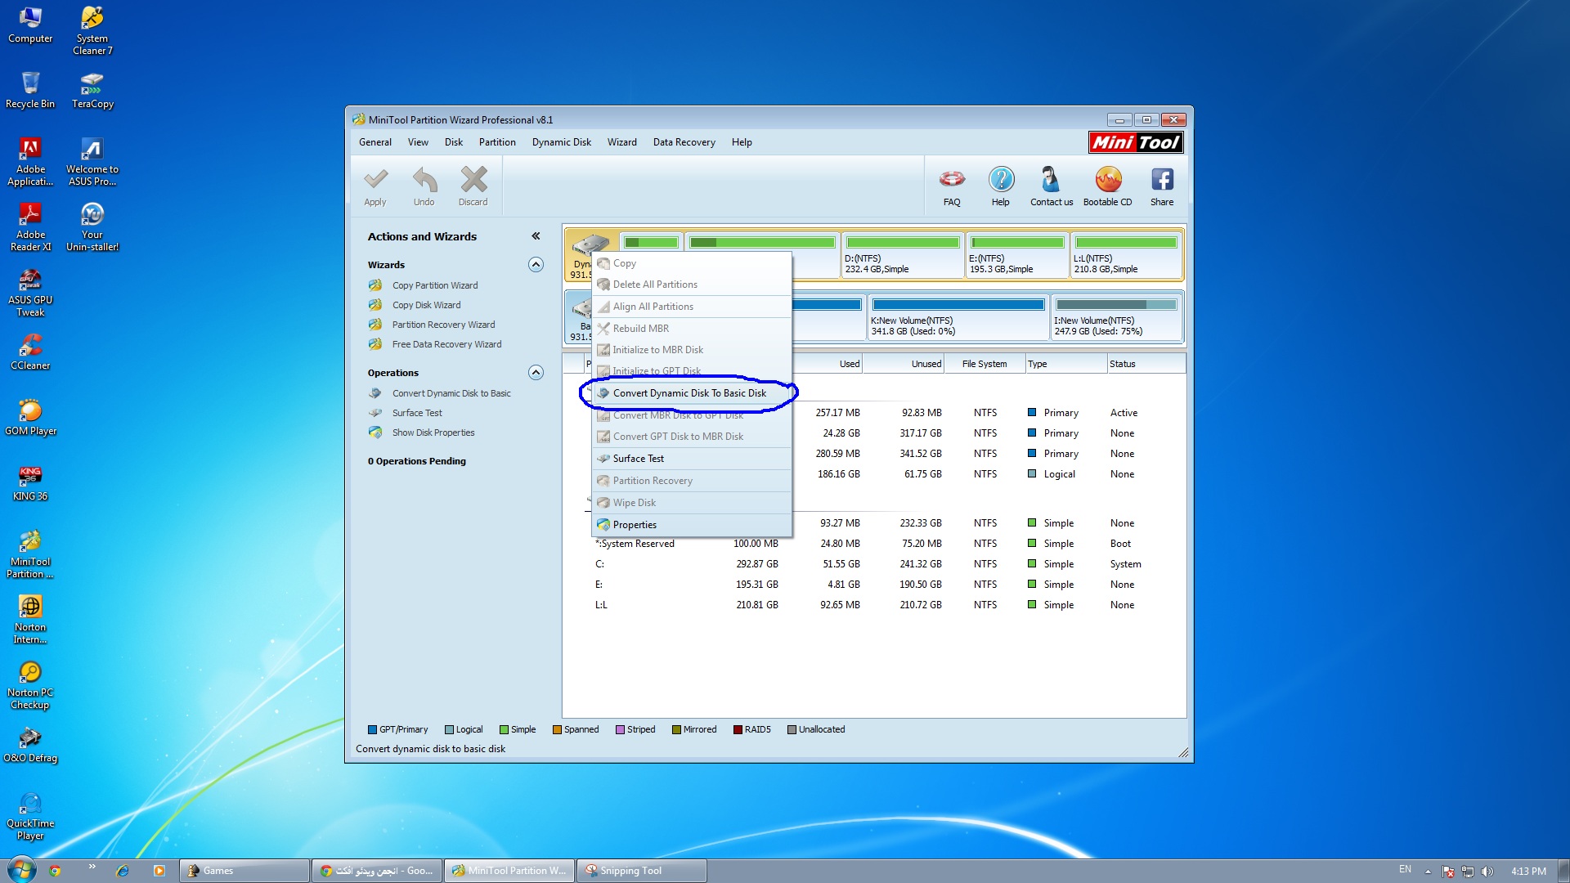Click the Partition menu tab
Screen dimensions: 1570x883
tap(496, 141)
